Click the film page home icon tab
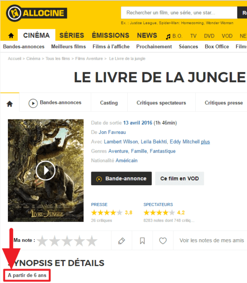Screen dimensions: 247x283 [x=10, y=104]
